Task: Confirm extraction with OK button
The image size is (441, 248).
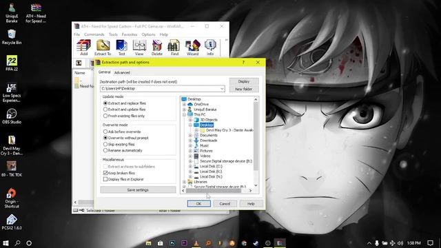Action: pos(198,204)
